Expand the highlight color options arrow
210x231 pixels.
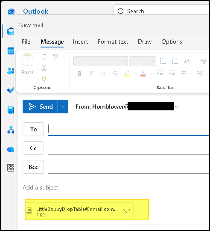point(135,74)
